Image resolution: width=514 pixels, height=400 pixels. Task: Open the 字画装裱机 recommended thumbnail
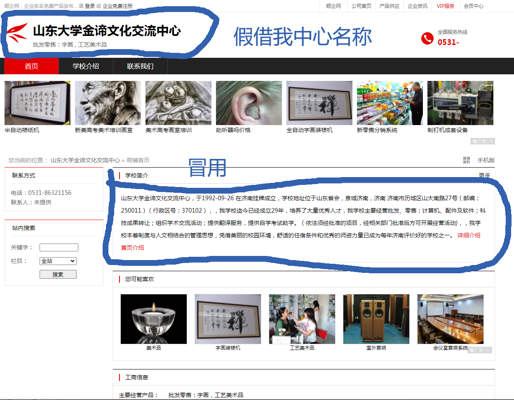pos(228,319)
